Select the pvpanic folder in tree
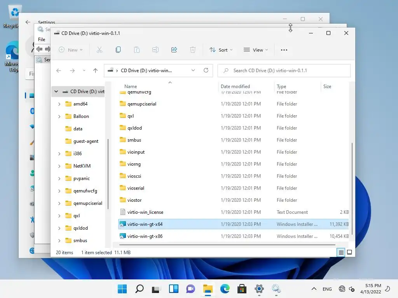The height and width of the screenshot is (298, 398). tap(77, 178)
